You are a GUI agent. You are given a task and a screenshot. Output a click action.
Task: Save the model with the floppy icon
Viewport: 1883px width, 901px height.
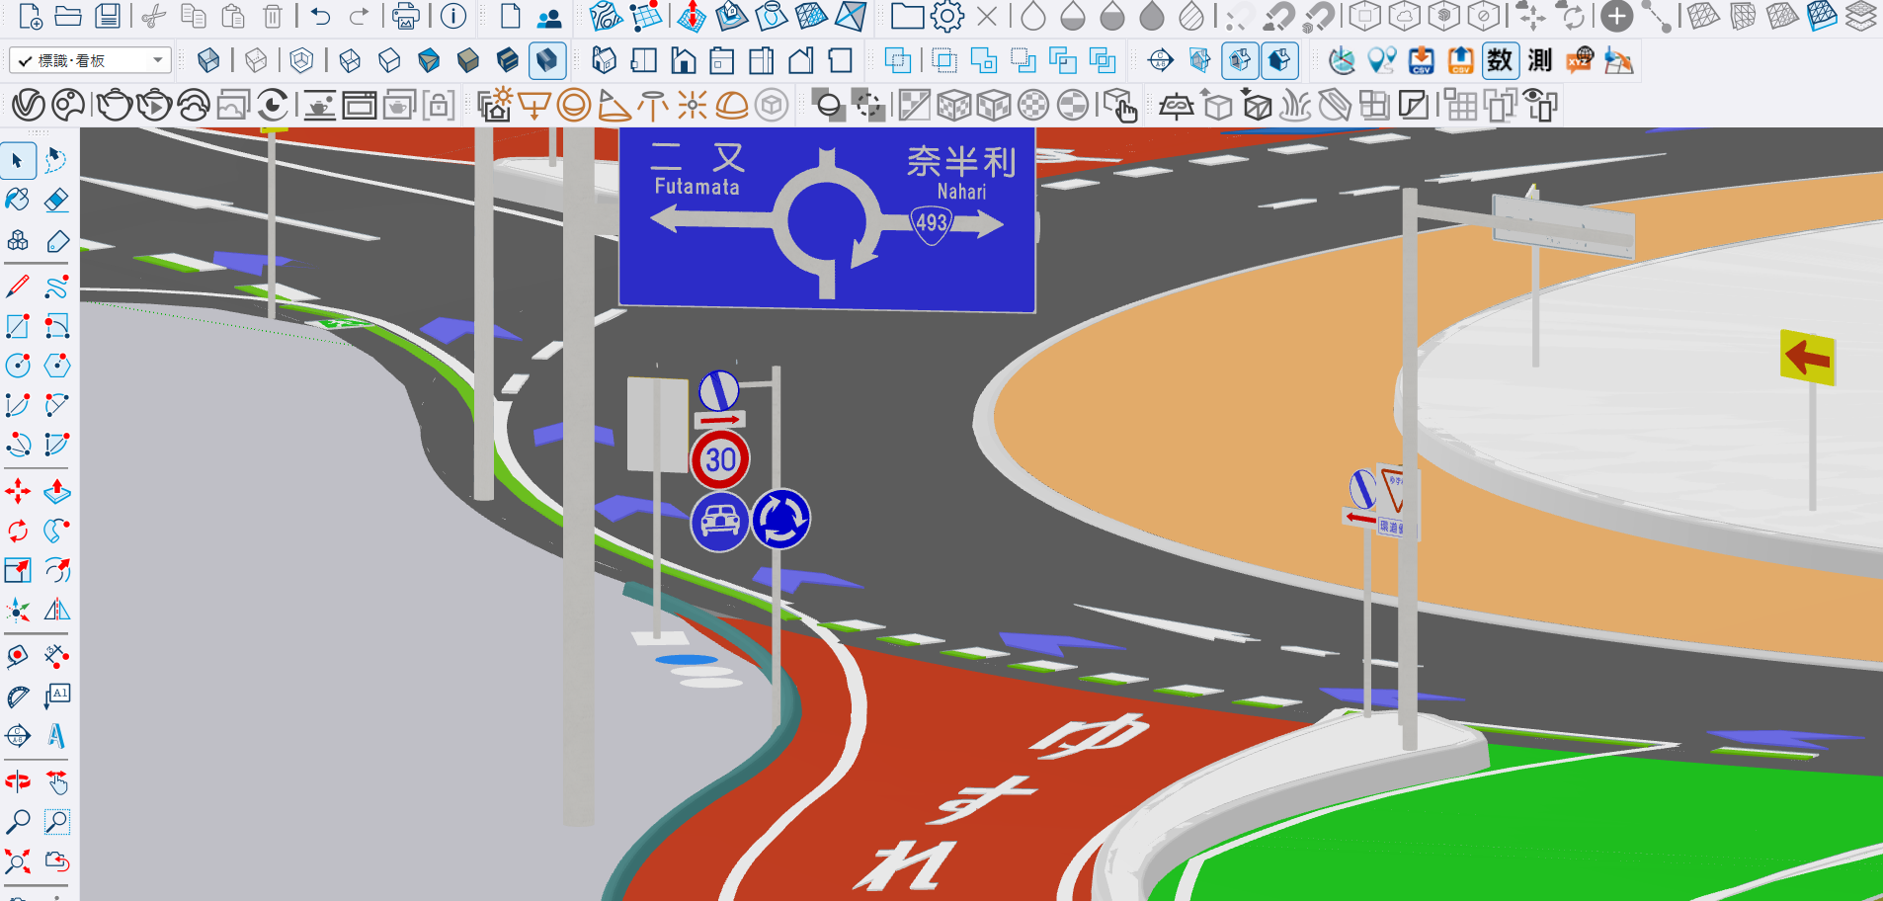(x=108, y=16)
